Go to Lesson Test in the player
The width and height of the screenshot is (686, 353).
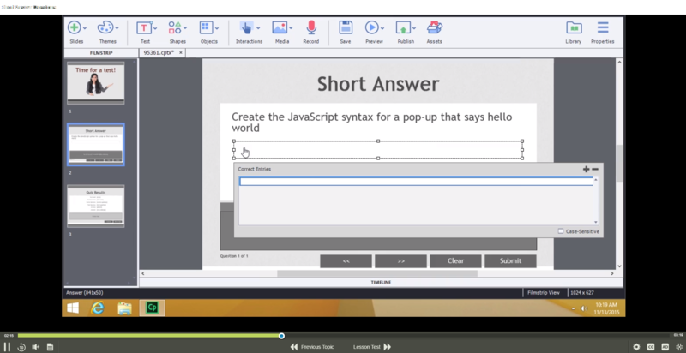click(x=372, y=347)
